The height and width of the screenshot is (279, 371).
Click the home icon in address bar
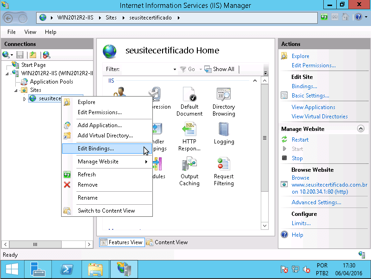[x=346, y=17]
